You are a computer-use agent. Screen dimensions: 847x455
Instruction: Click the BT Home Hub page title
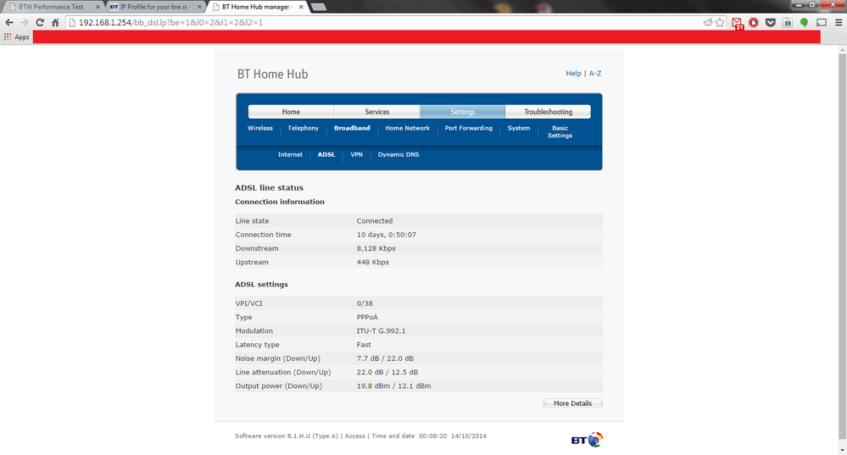point(272,75)
